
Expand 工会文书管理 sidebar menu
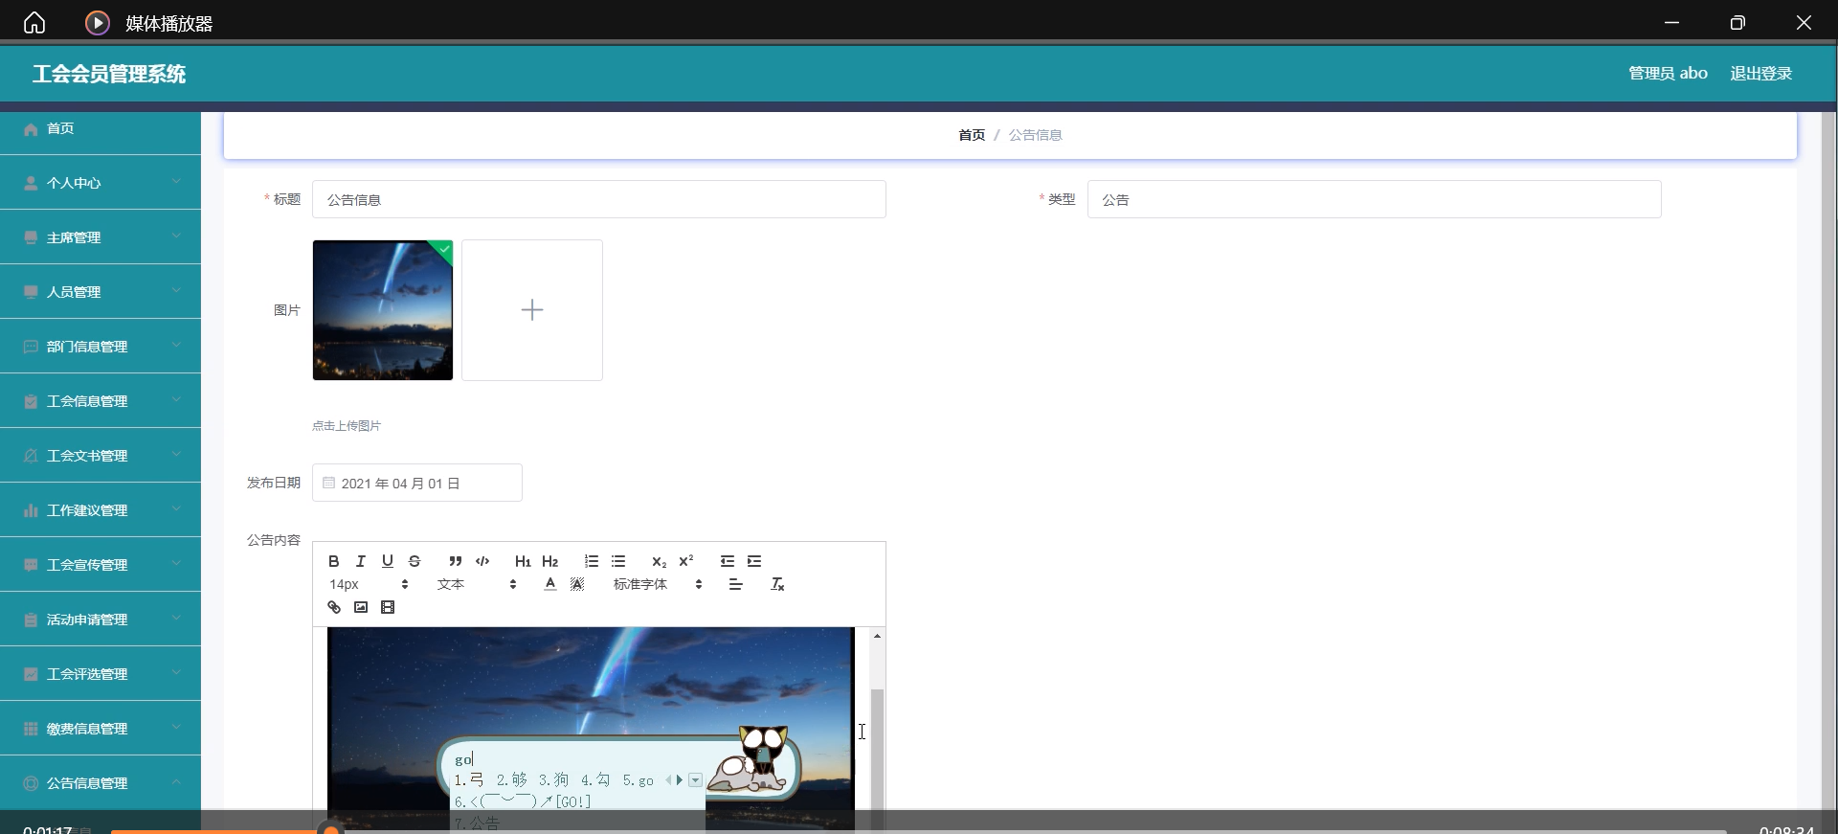point(101,456)
